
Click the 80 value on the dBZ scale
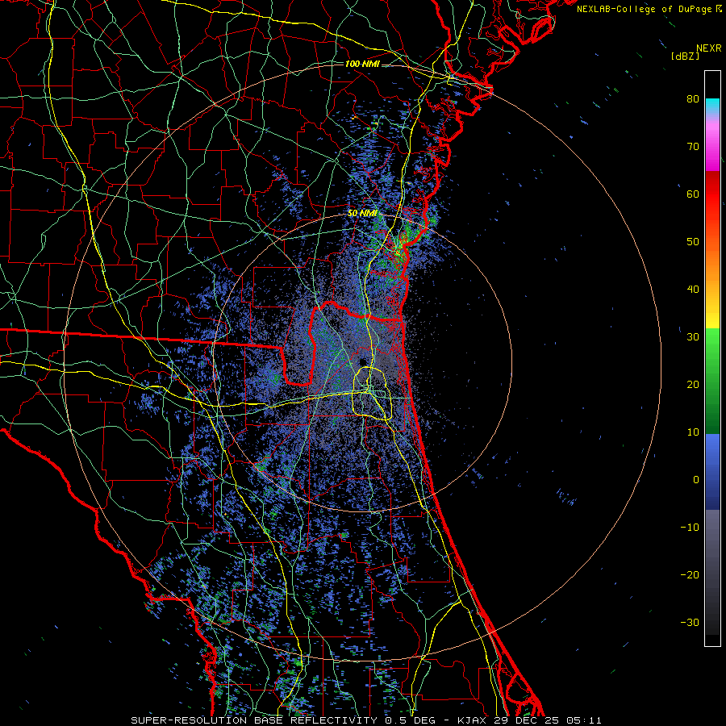coord(693,99)
